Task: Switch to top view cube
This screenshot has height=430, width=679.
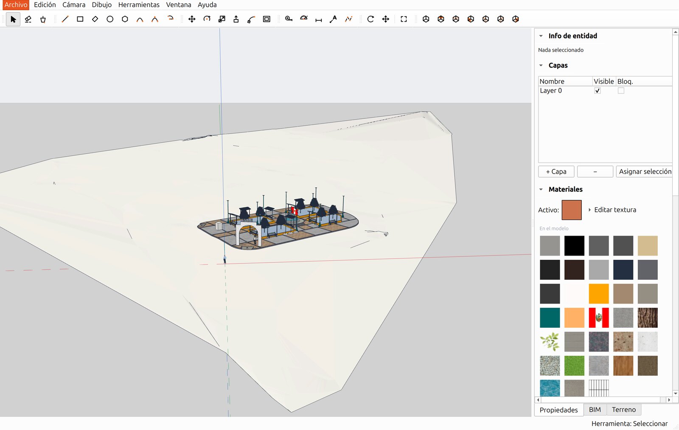Action: click(441, 19)
